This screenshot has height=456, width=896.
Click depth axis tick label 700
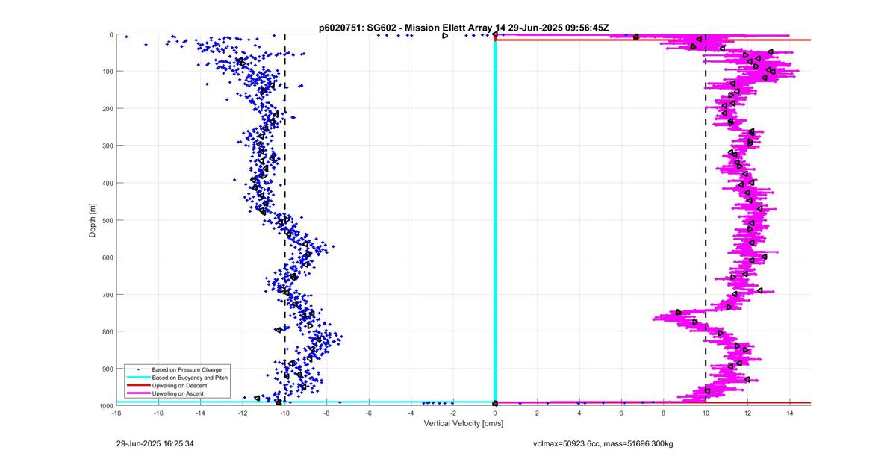(x=107, y=294)
